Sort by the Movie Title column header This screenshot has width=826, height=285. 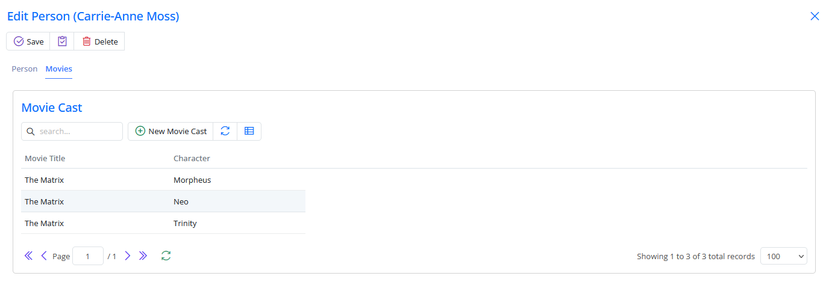(45, 159)
